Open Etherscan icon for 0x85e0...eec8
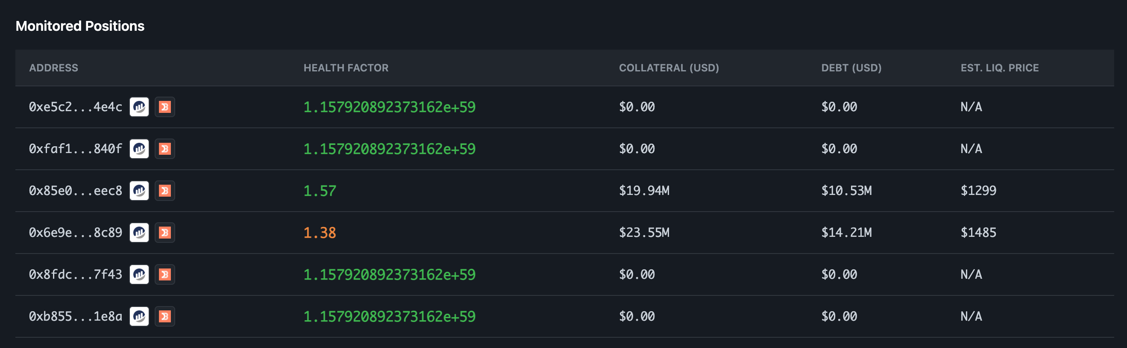Image resolution: width=1127 pixels, height=348 pixels. (x=139, y=191)
